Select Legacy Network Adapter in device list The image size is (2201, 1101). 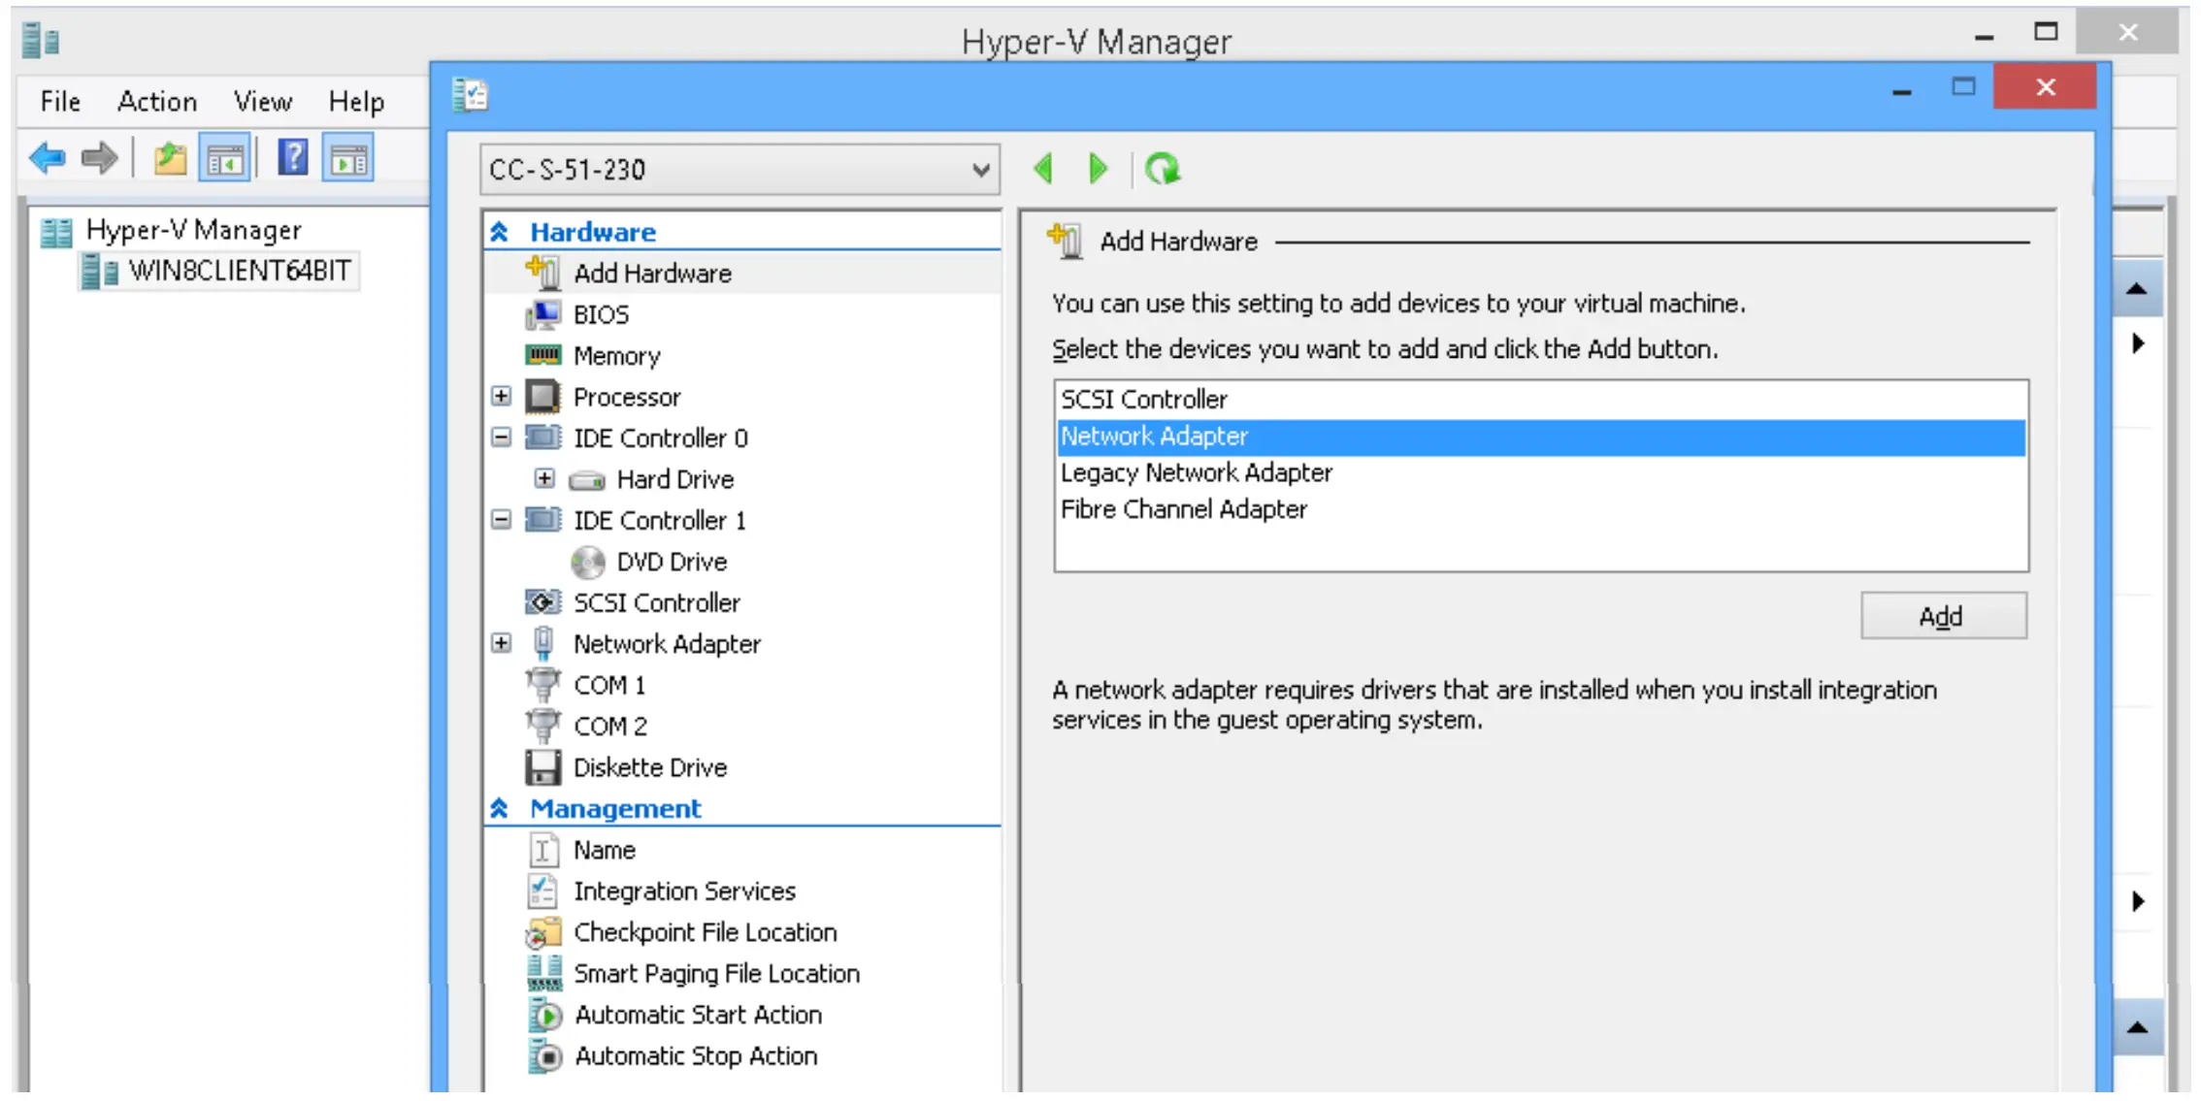[x=1196, y=473]
